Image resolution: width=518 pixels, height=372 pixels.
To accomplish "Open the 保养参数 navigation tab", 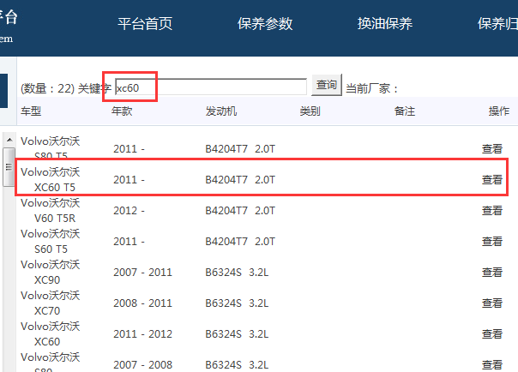I will click(265, 24).
